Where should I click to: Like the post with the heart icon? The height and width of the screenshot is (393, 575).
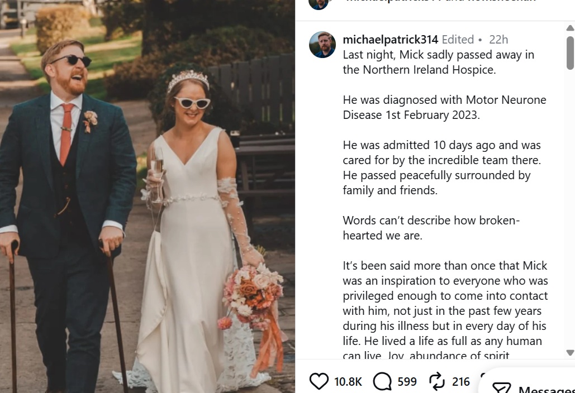319,382
